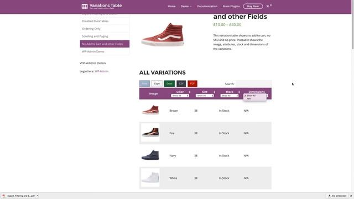The width and height of the screenshot is (354, 199).
Task: Click the 'Navy' color cell text
Action: pyautogui.click(x=173, y=156)
